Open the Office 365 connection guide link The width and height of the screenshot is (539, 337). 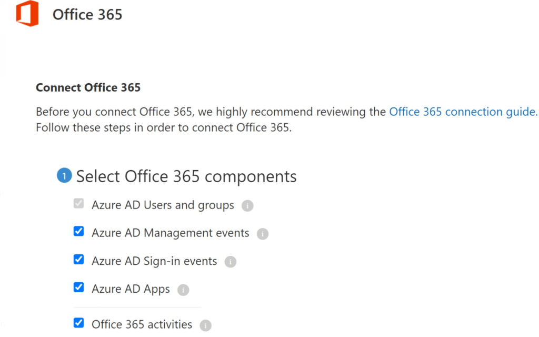(x=463, y=112)
